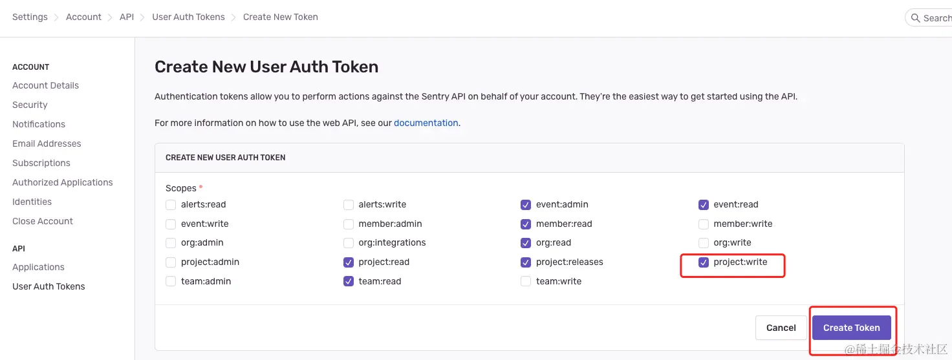Toggle the project:write scope checkbox

point(704,262)
